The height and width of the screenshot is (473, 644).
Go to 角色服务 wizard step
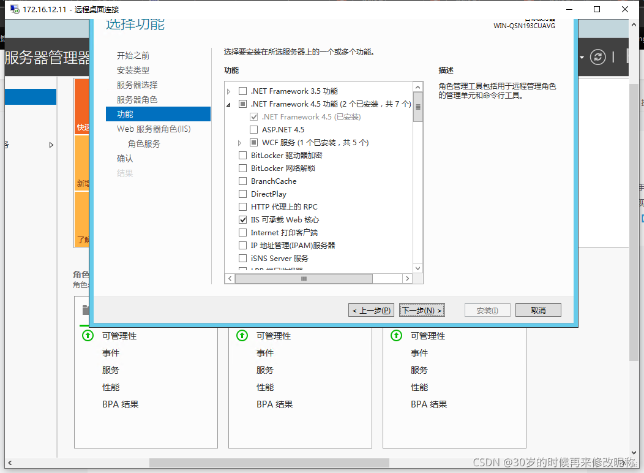144,144
